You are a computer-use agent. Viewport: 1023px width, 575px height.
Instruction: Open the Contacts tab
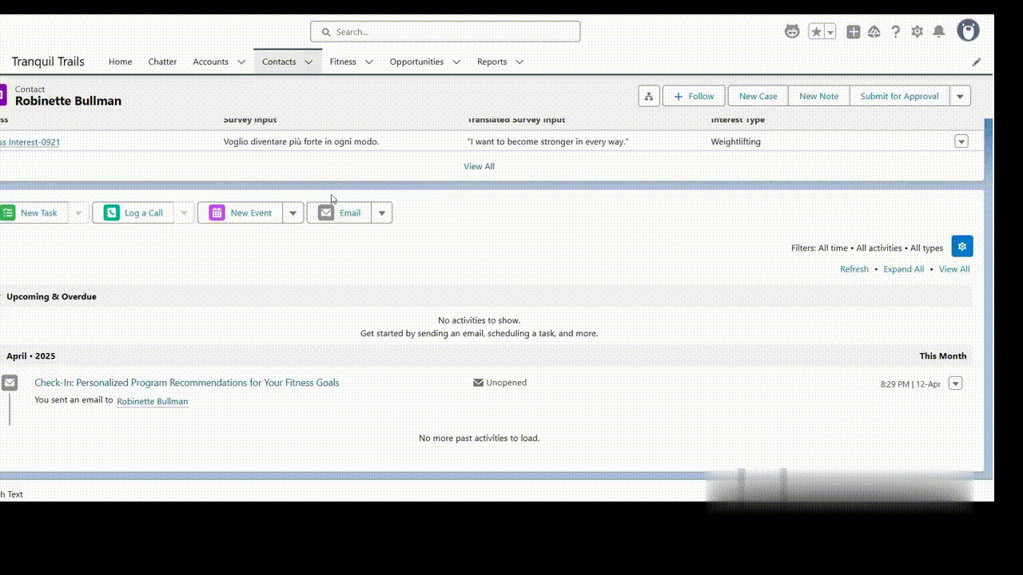click(279, 61)
